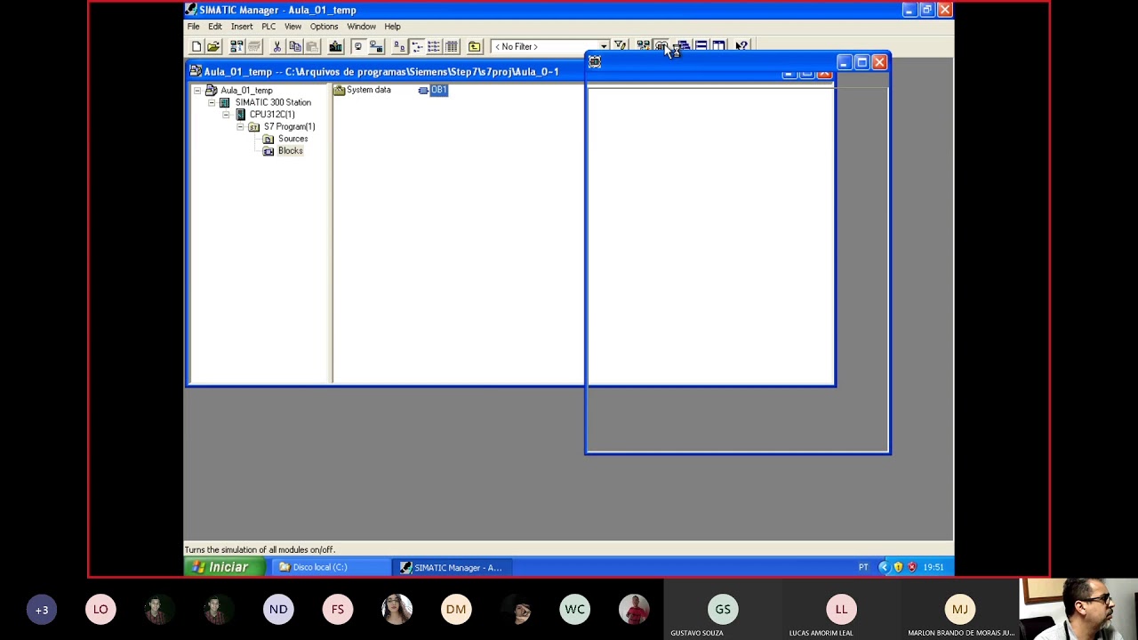Click the blue arrow tray icon

[x=884, y=567]
